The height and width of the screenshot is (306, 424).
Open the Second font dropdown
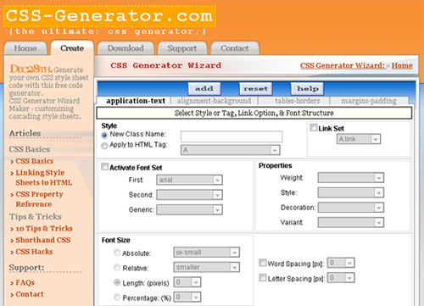coord(190,195)
